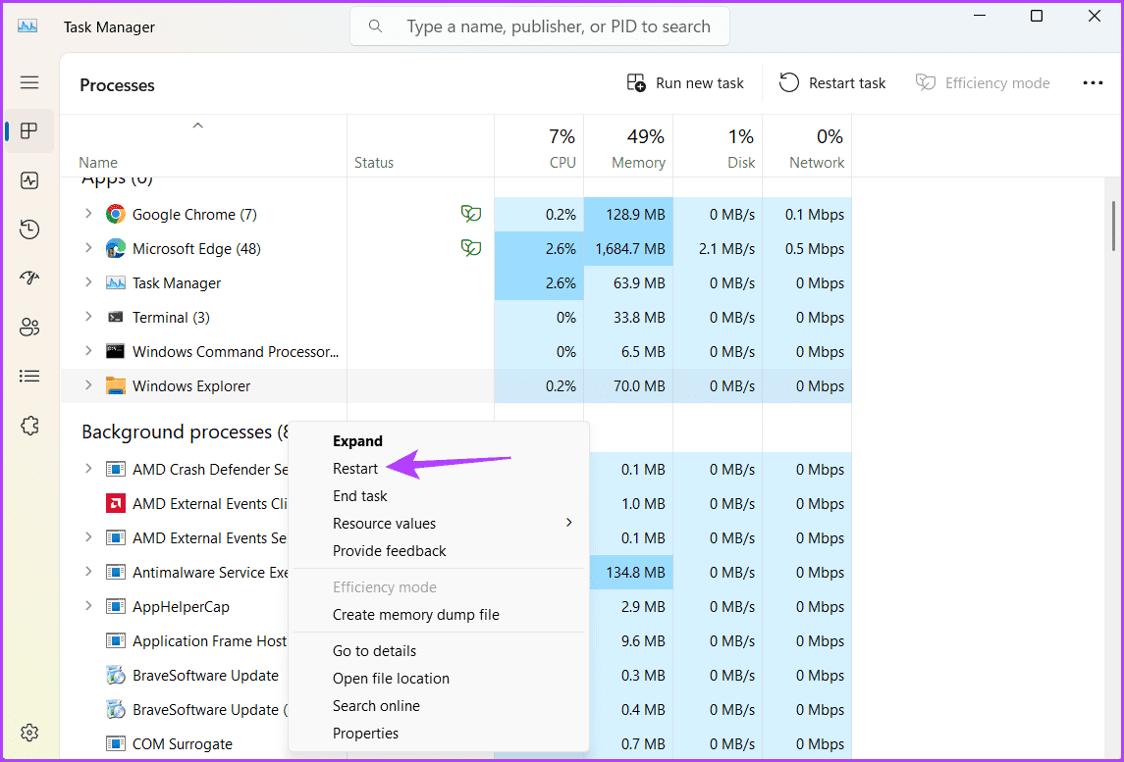Sort by the Name column header

coord(203,146)
